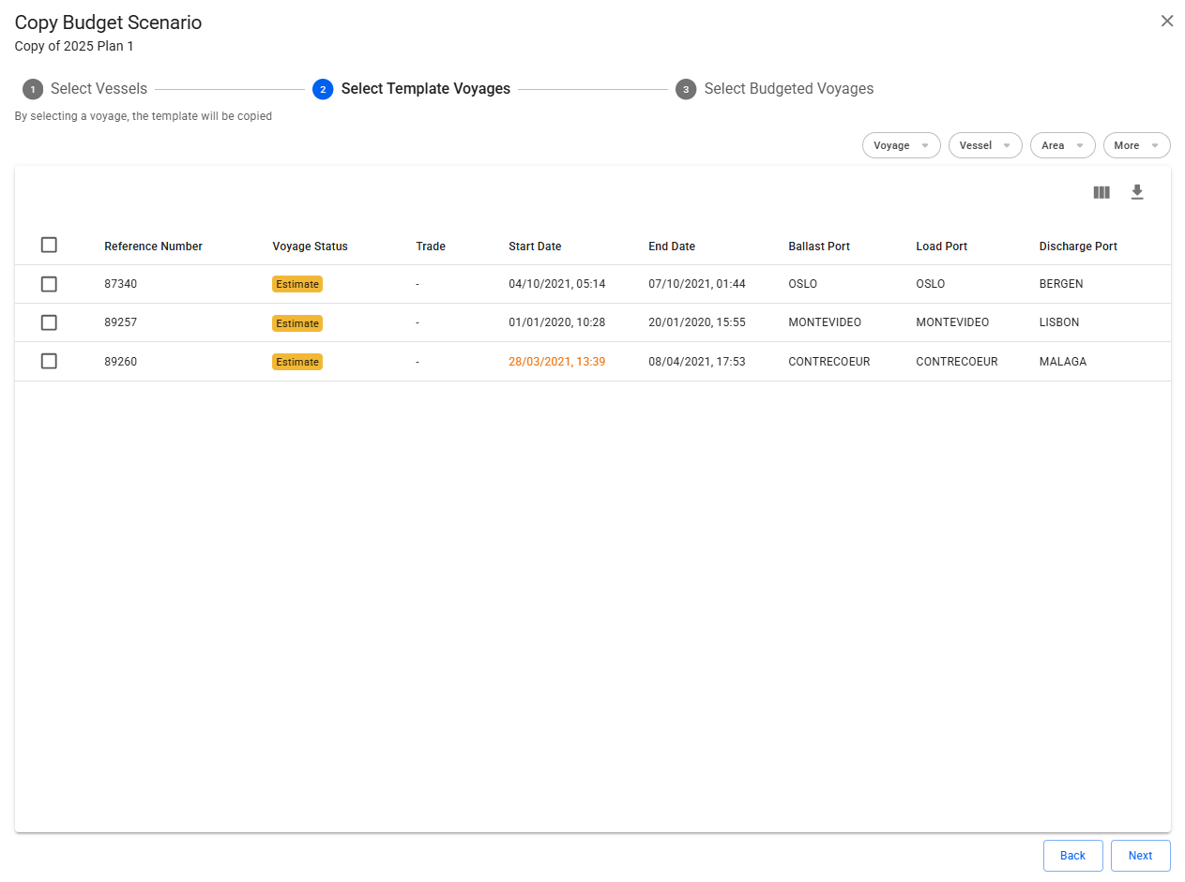Open the column chooser icon

[x=1101, y=192]
